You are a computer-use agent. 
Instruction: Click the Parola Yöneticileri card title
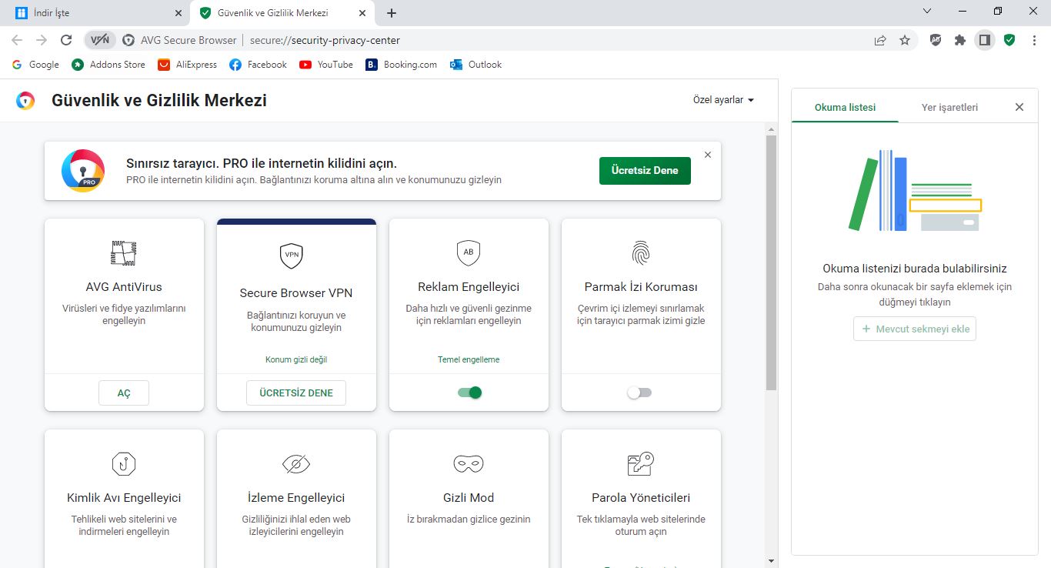pos(641,498)
